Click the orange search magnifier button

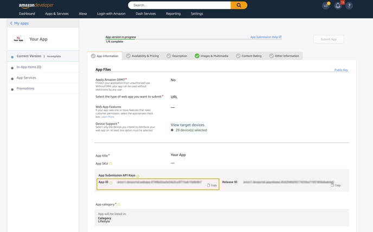[x=239, y=5]
